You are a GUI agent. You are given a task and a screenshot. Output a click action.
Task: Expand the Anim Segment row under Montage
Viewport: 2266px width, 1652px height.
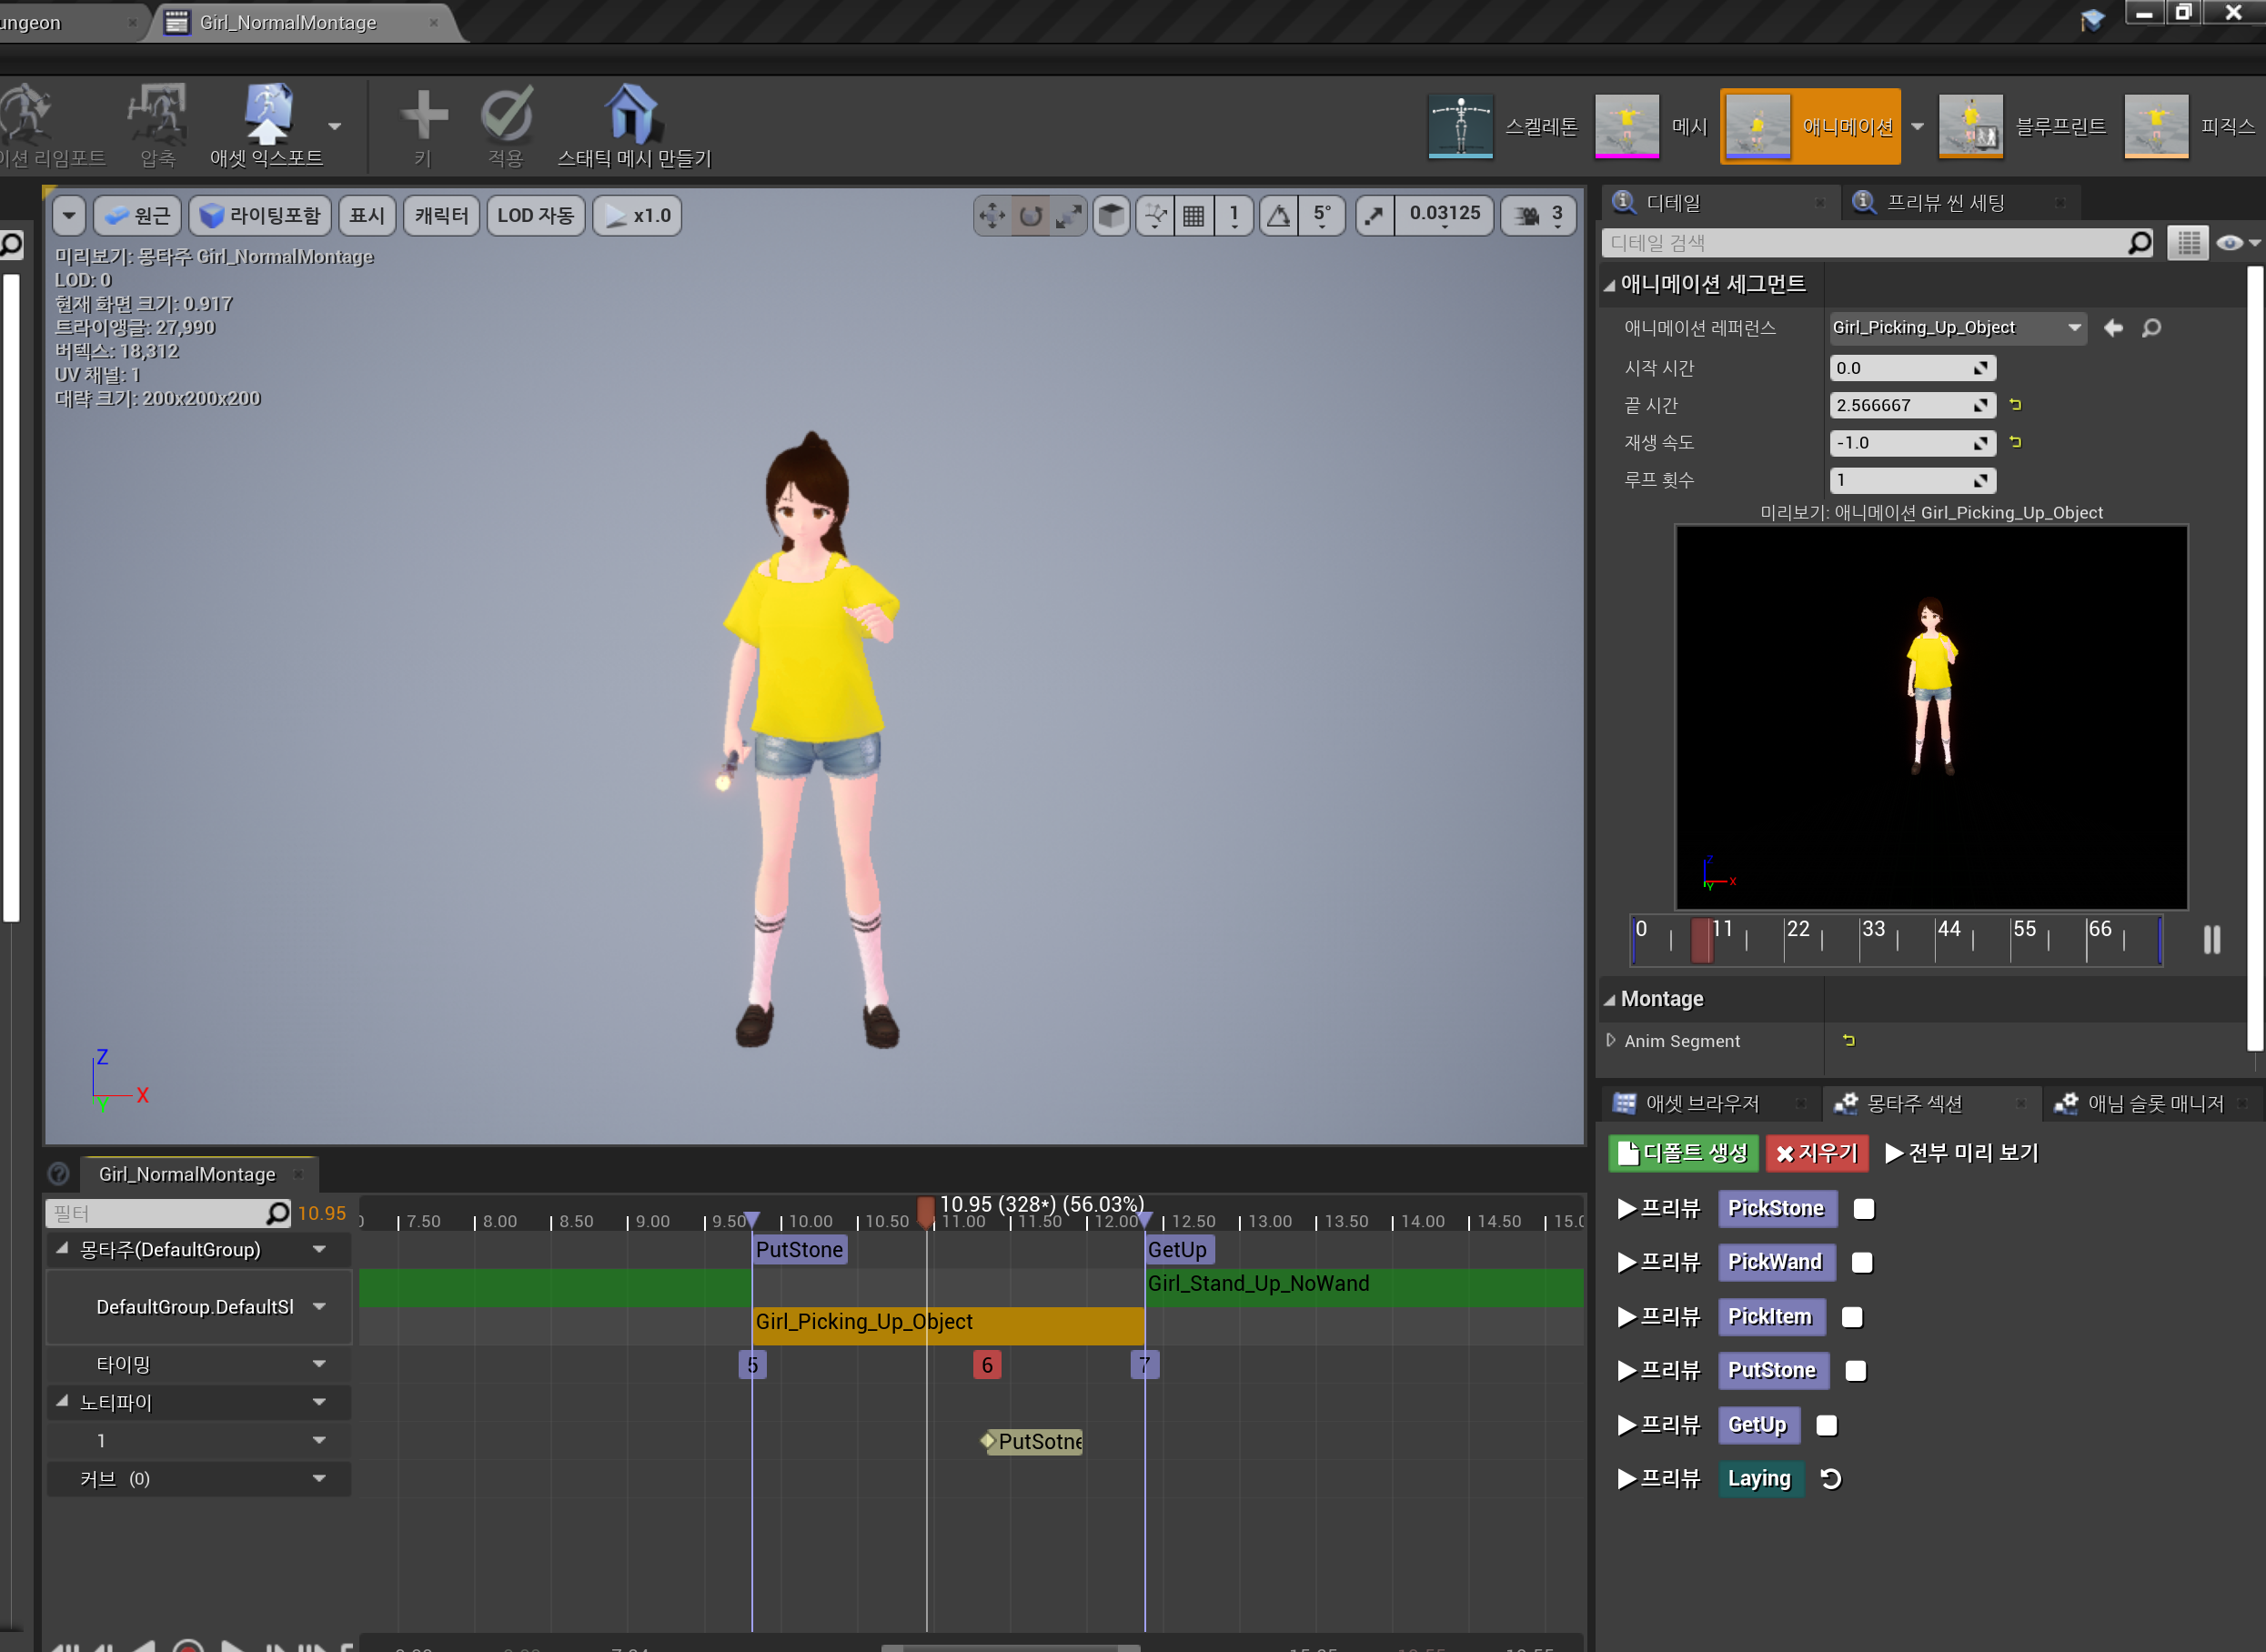click(x=1612, y=1040)
